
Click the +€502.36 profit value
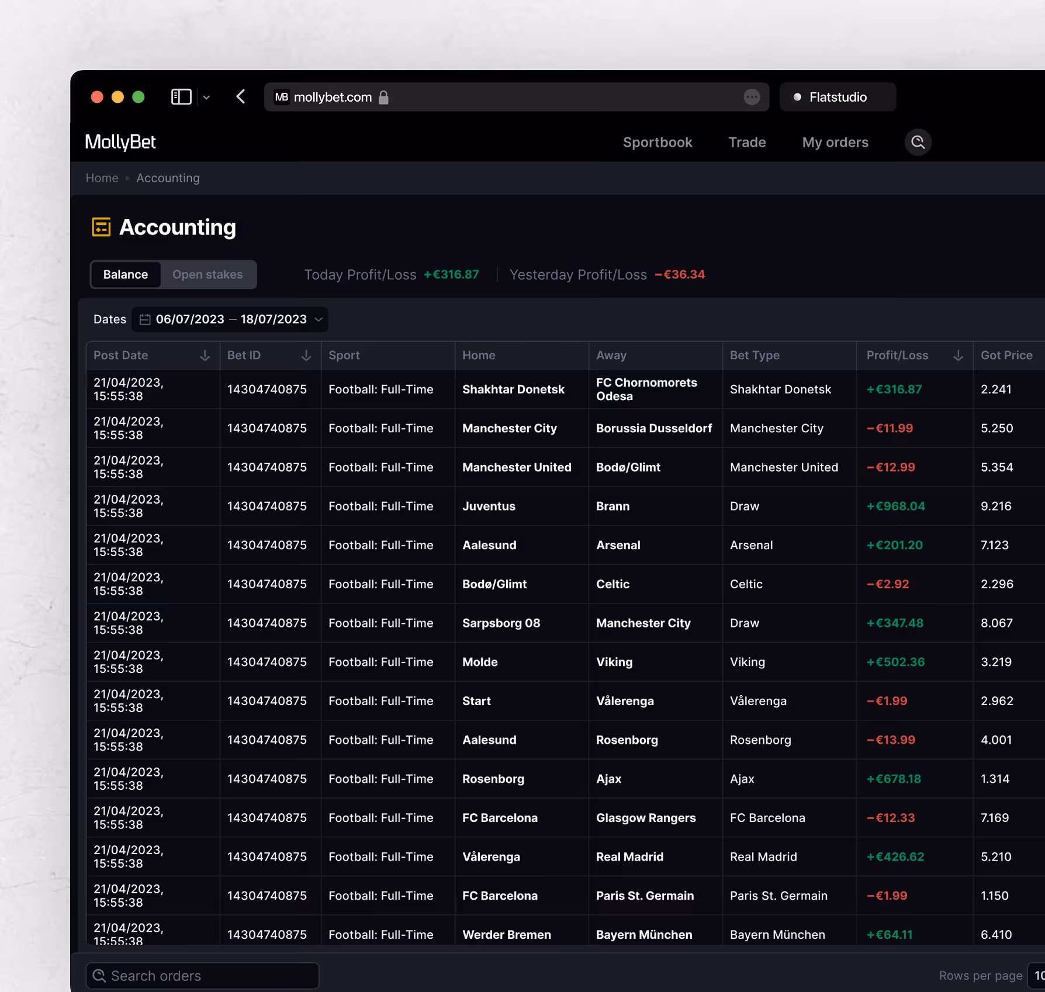(895, 662)
